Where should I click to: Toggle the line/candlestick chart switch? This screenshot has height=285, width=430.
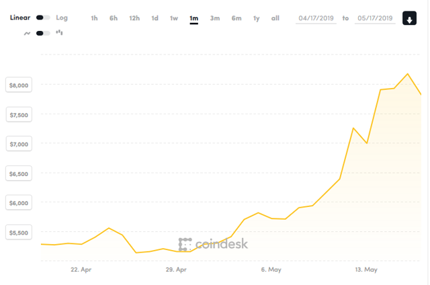pyautogui.click(x=44, y=32)
